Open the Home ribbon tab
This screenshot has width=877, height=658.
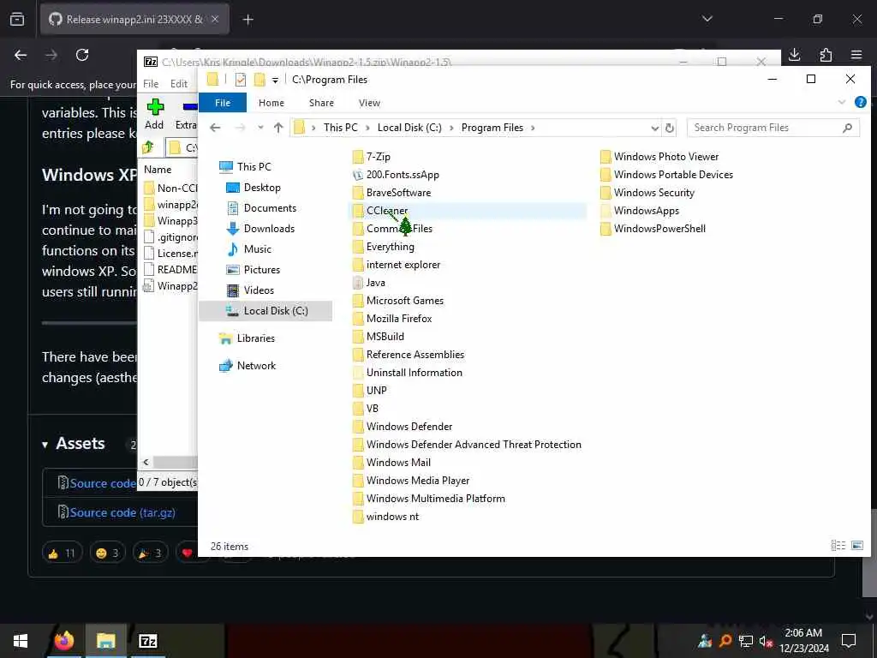click(271, 103)
